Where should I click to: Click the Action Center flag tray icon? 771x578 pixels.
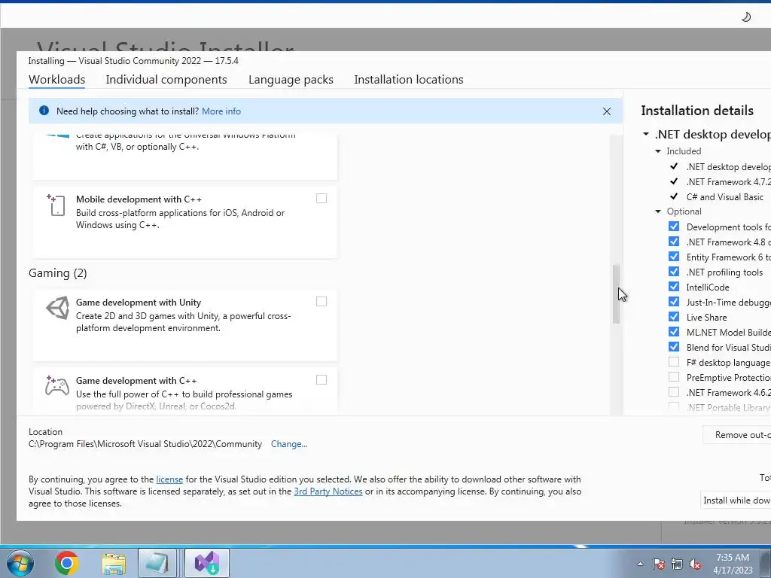pos(659,564)
